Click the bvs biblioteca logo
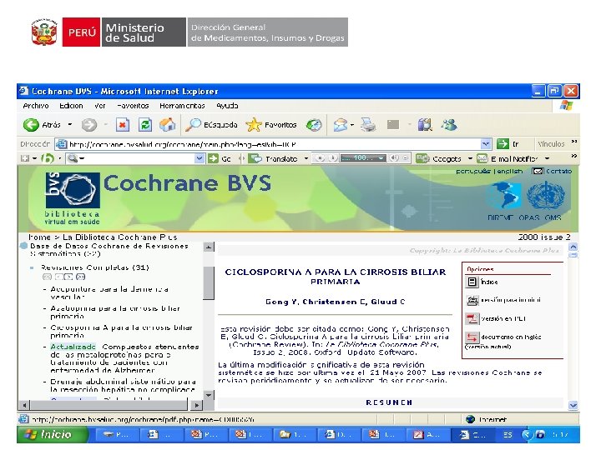The image size is (601, 450). [x=73, y=198]
